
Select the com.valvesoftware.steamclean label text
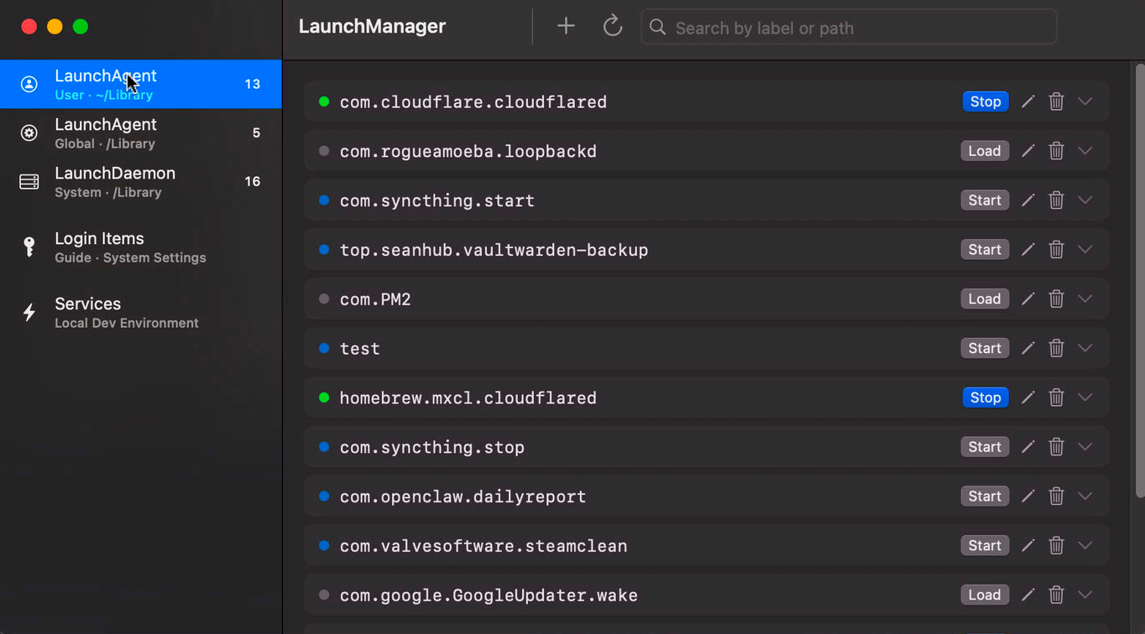[x=484, y=546]
